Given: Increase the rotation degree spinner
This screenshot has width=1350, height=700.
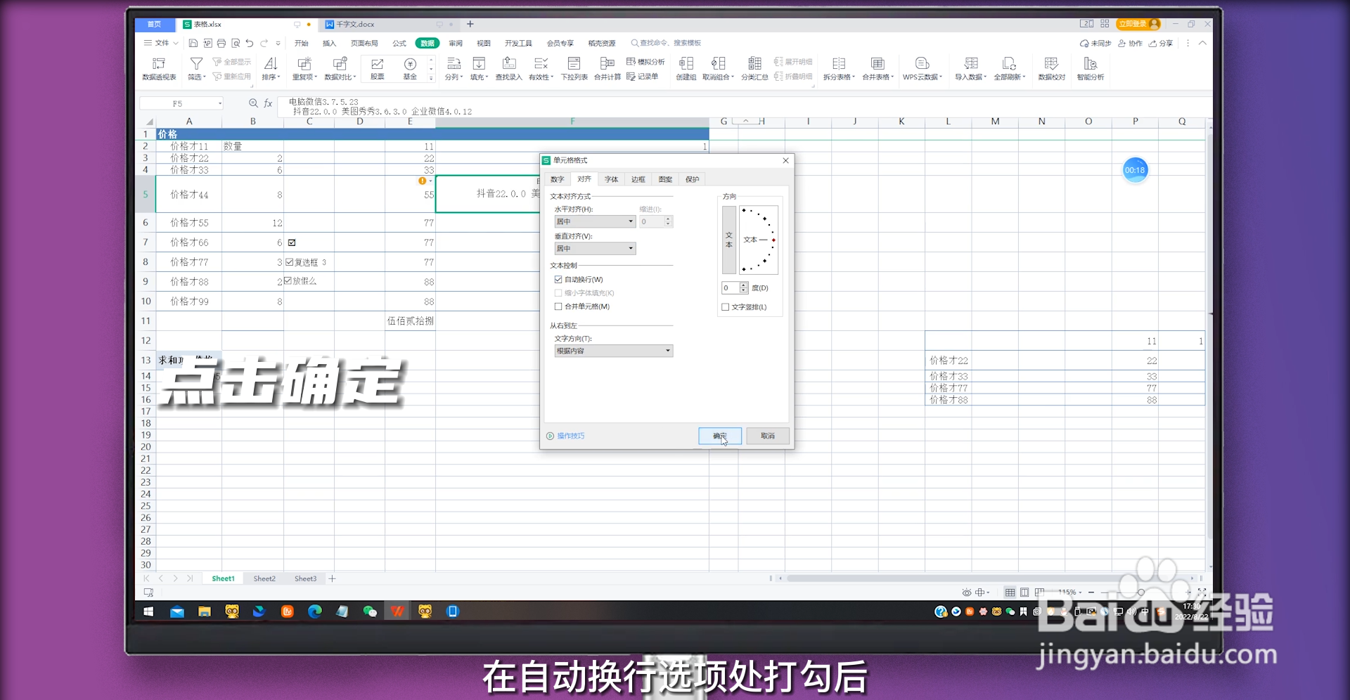Looking at the screenshot, I should pyautogui.click(x=743, y=285).
